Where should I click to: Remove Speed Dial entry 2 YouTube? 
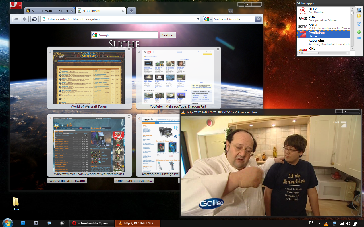pyautogui.click(x=218, y=49)
